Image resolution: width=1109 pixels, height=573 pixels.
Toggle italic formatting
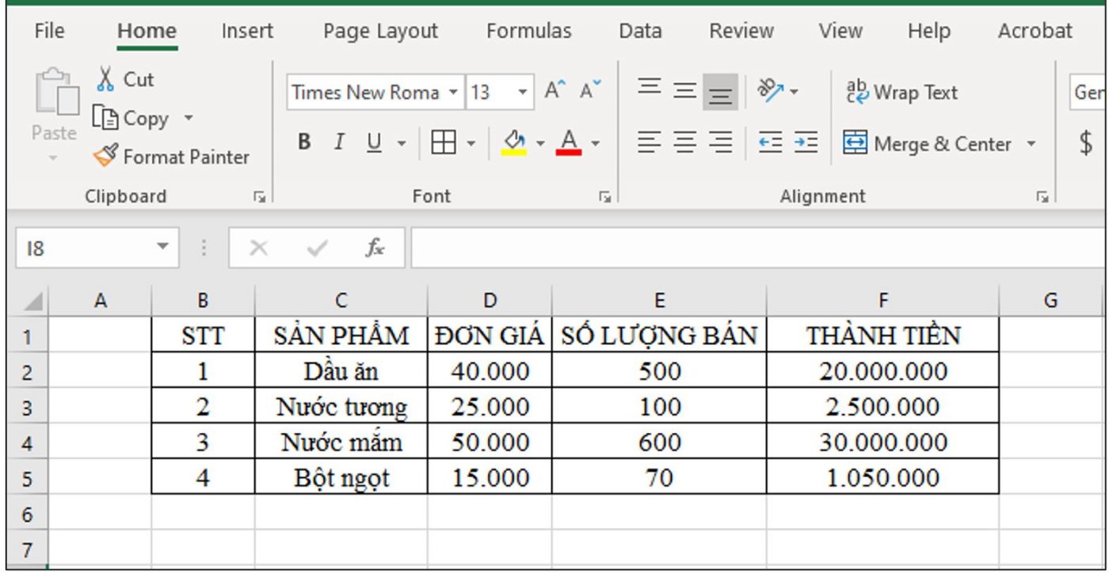339,143
